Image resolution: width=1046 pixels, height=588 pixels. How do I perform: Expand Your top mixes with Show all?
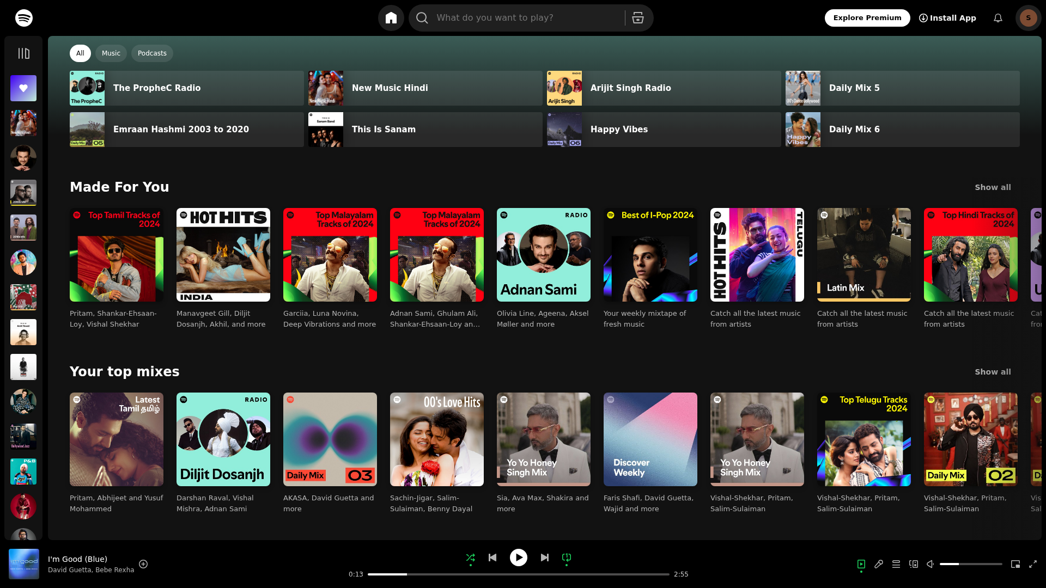993,372
